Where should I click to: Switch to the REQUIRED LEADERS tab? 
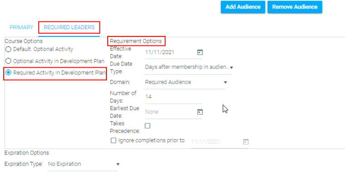(69, 27)
